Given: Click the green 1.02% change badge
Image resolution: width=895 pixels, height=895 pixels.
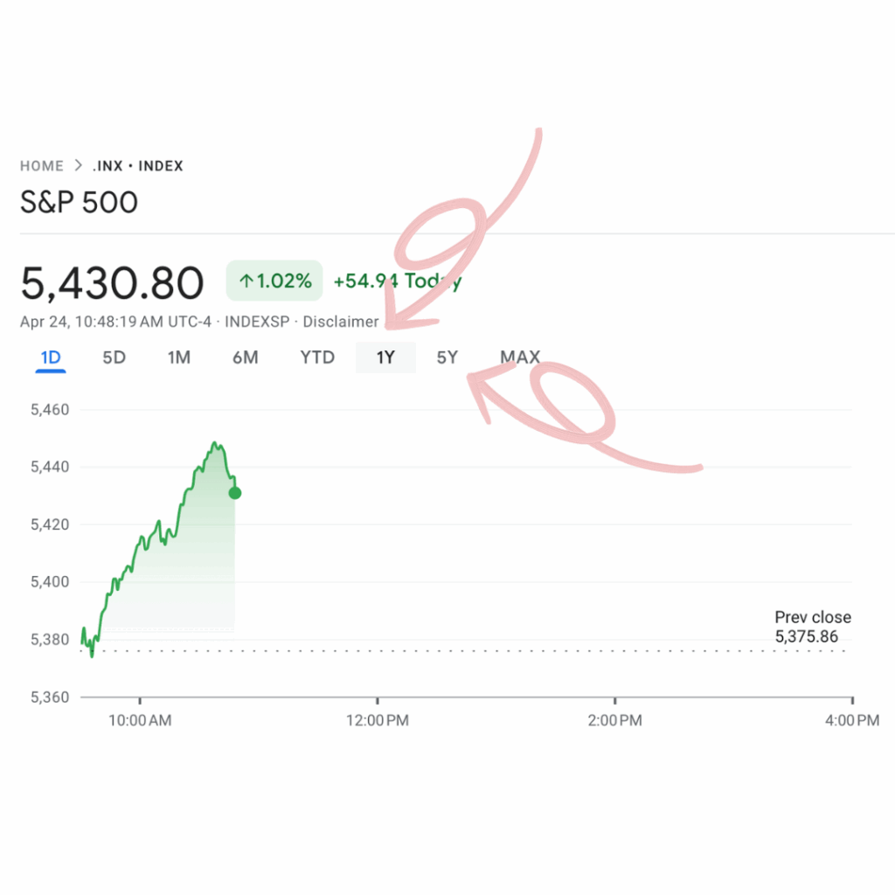Looking at the screenshot, I should (274, 281).
